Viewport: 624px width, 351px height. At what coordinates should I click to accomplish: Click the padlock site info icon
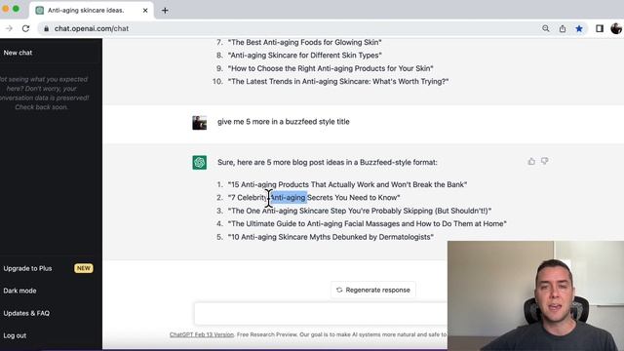46,28
